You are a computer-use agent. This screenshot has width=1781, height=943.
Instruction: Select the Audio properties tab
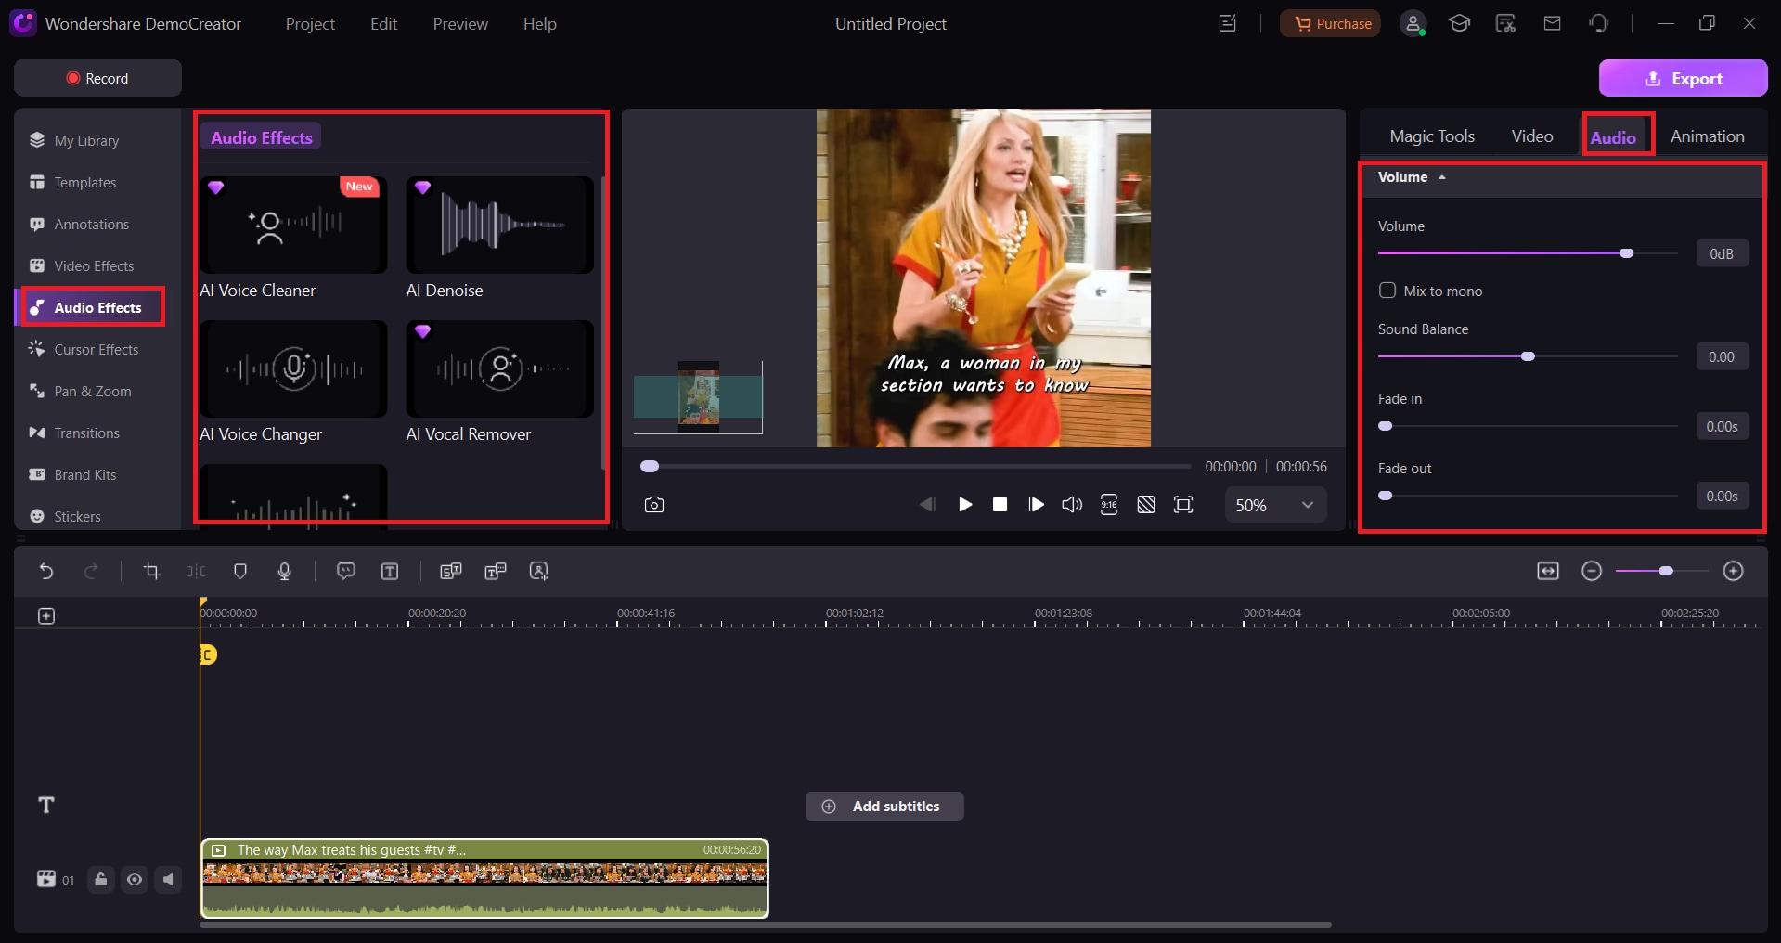click(x=1613, y=137)
